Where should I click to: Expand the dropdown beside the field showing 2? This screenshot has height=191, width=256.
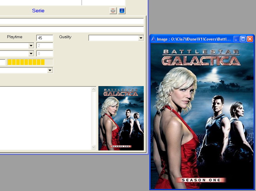31,46
